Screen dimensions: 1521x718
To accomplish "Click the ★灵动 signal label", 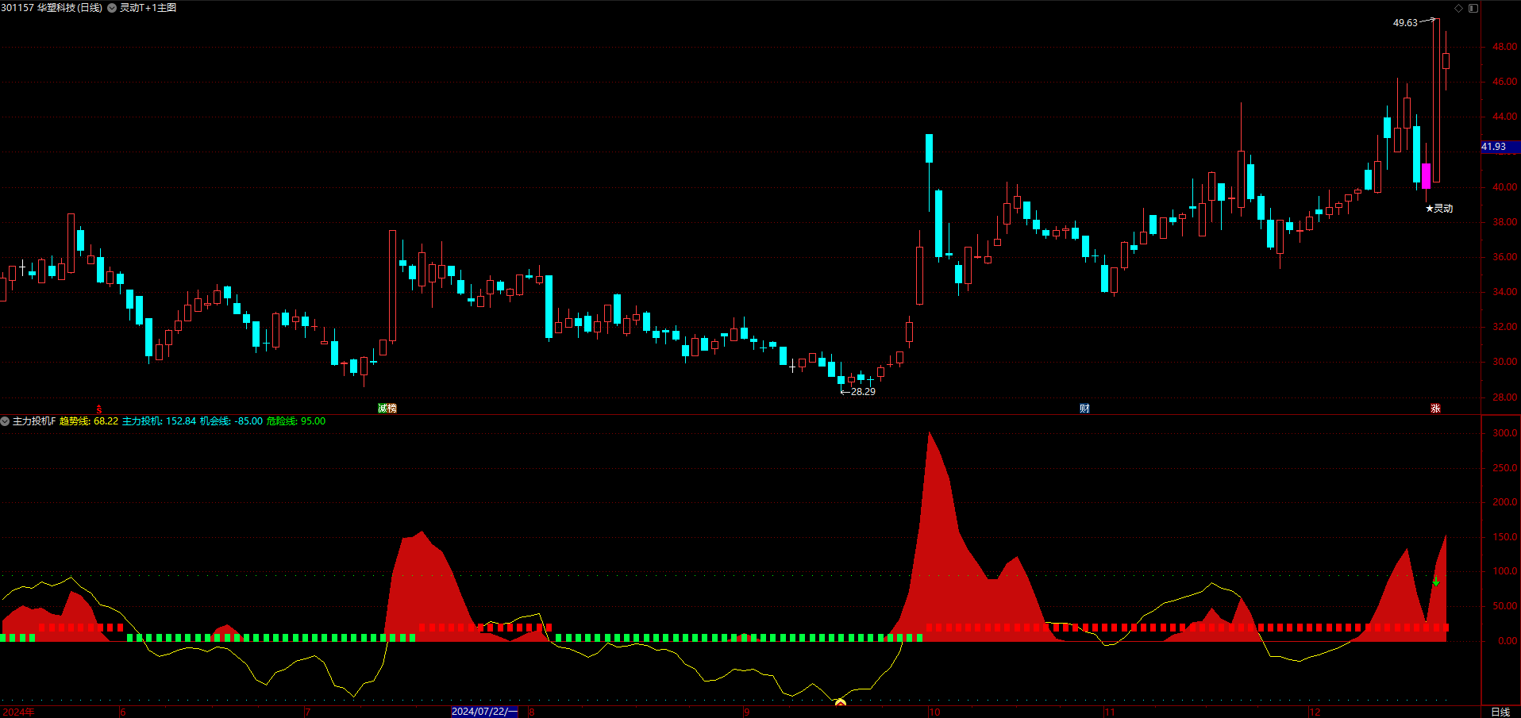I will pos(1438,209).
